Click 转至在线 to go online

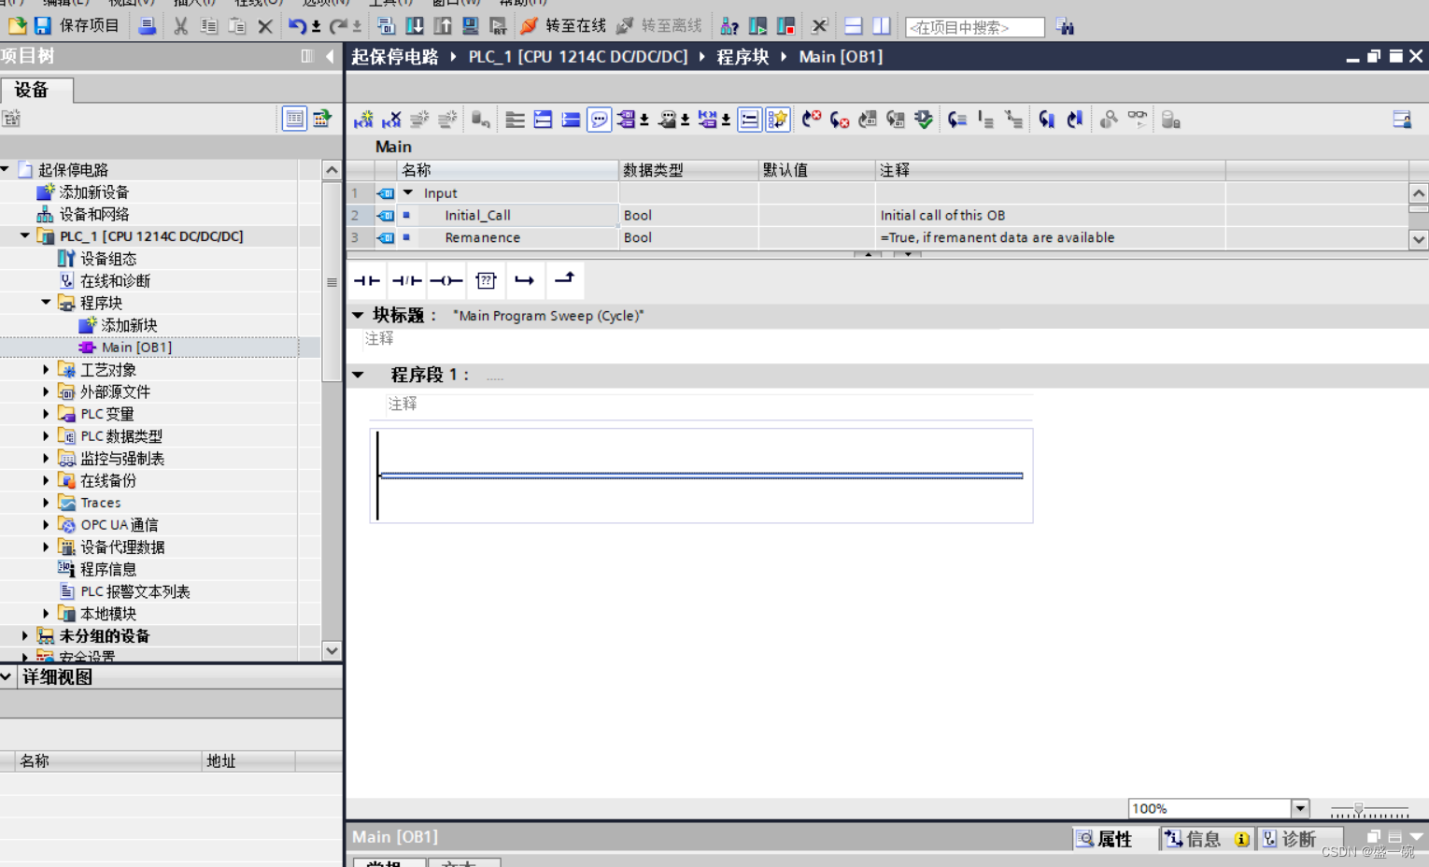pos(564,26)
